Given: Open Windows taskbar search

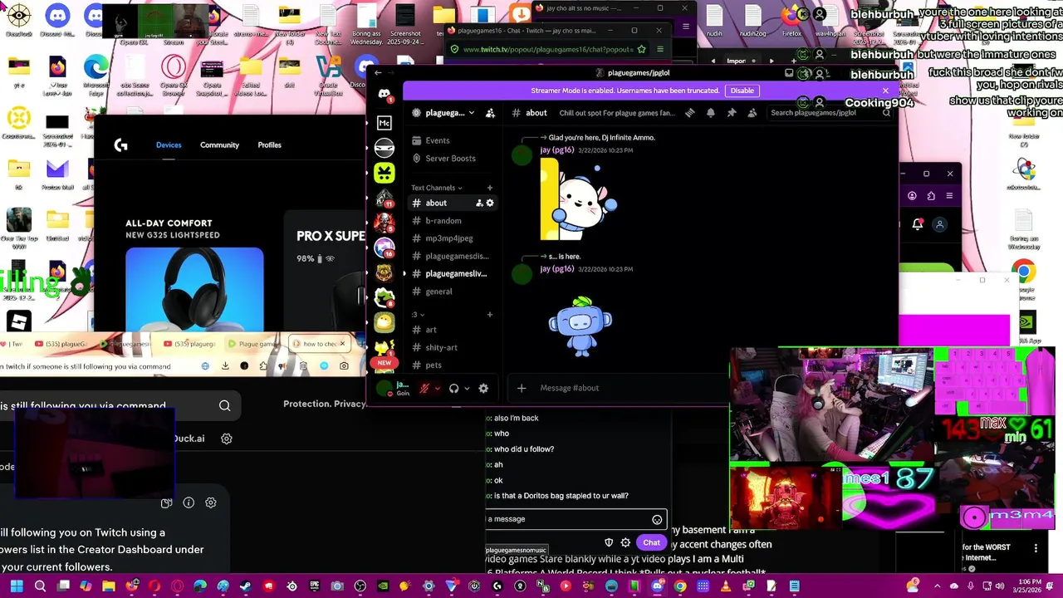Looking at the screenshot, I should point(40,586).
